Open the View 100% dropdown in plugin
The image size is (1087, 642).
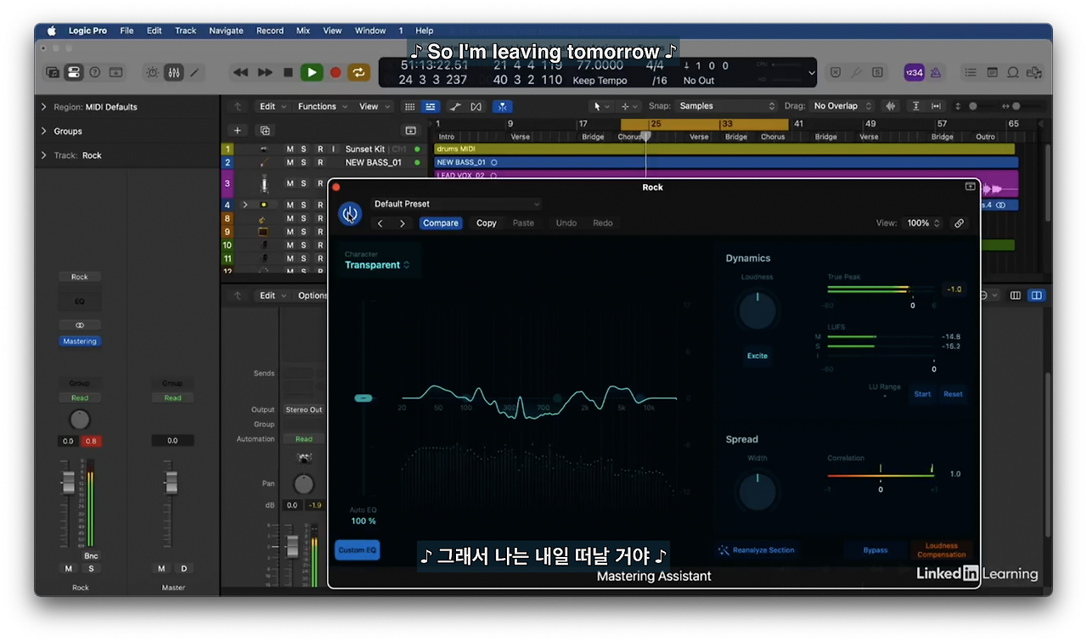point(923,223)
